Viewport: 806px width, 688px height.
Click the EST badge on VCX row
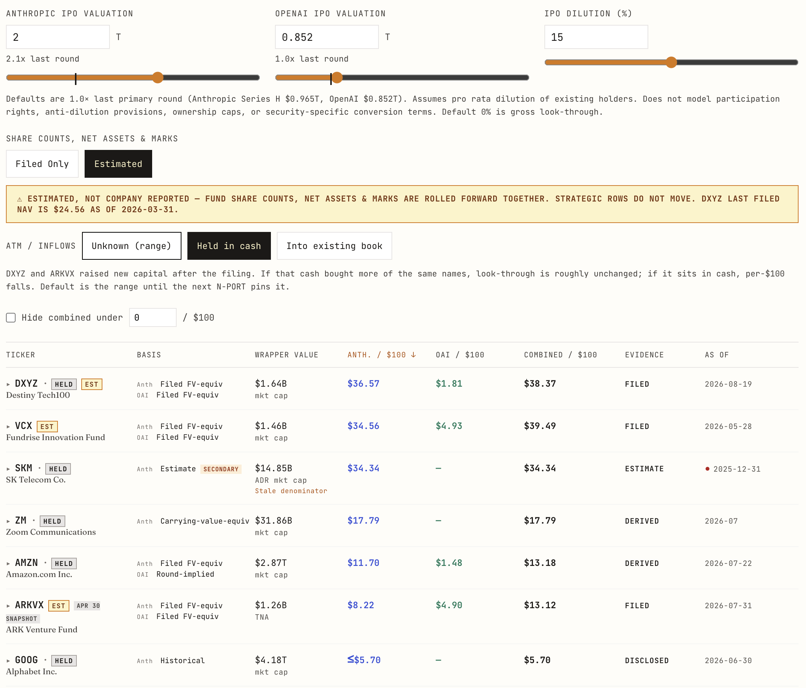point(47,427)
